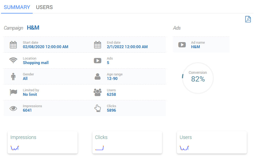Click the Age range silhouette icon

97,76
